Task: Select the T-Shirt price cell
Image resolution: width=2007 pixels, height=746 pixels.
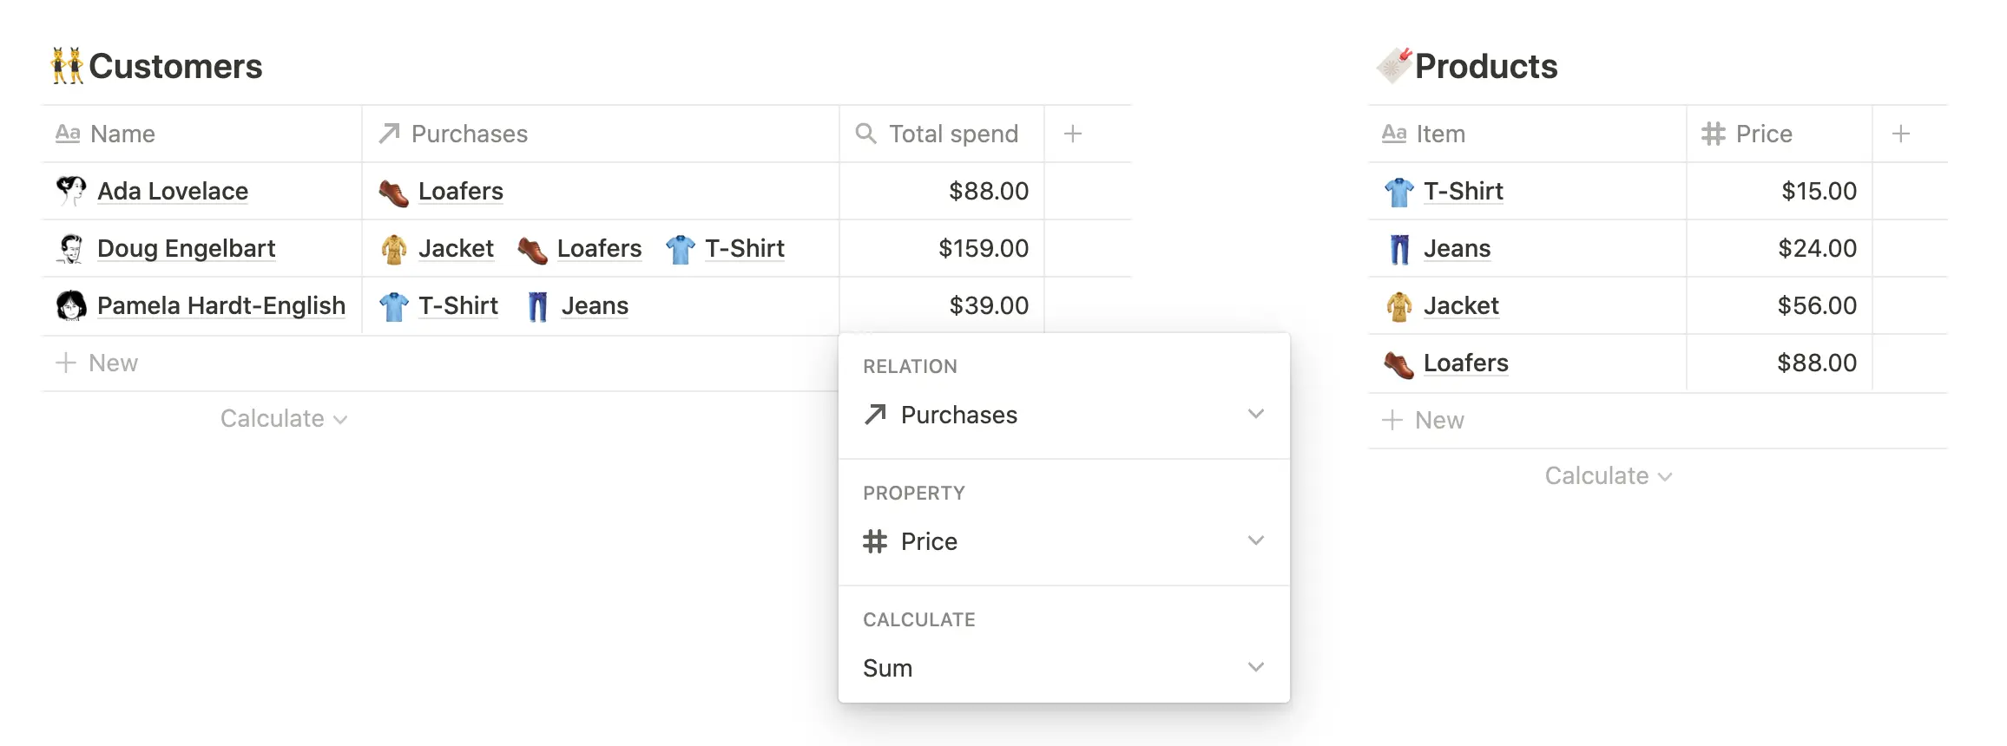Action: [1780, 191]
